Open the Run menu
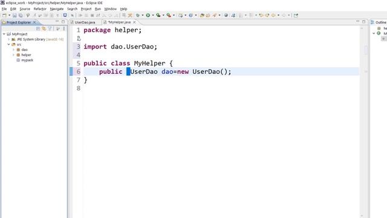 [98, 9]
